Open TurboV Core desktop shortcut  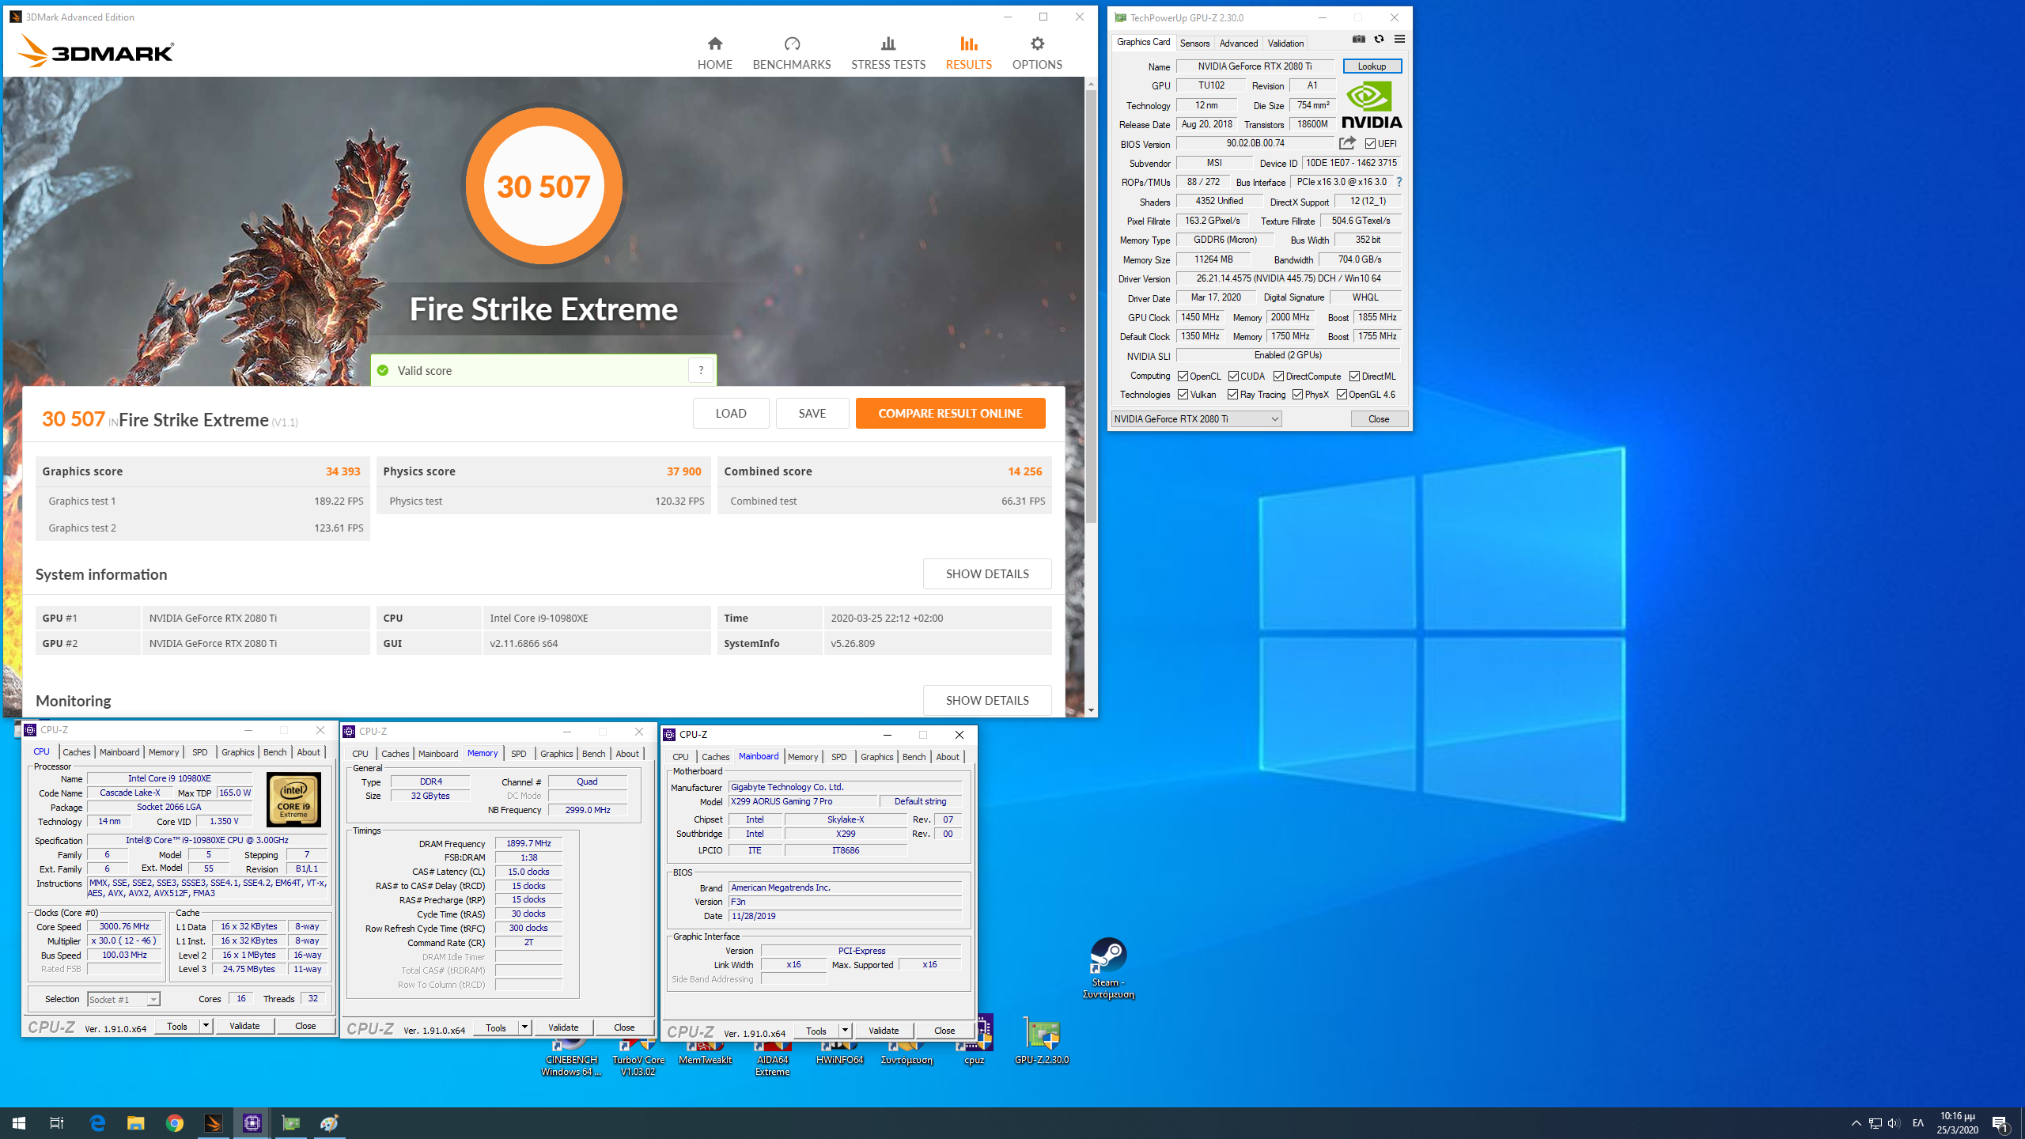pyautogui.click(x=638, y=1058)
